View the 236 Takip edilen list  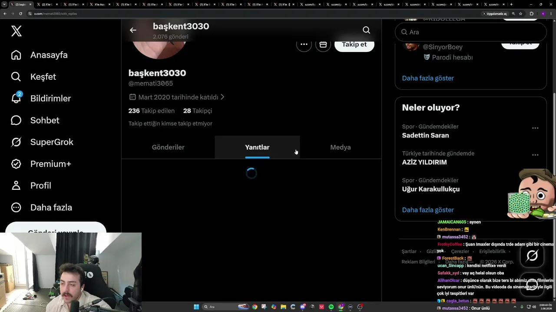tap(152, 110)
